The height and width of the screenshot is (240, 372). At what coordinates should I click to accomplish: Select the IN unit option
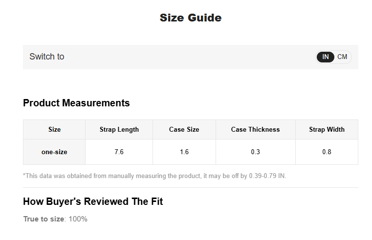[x=326, y=57]
